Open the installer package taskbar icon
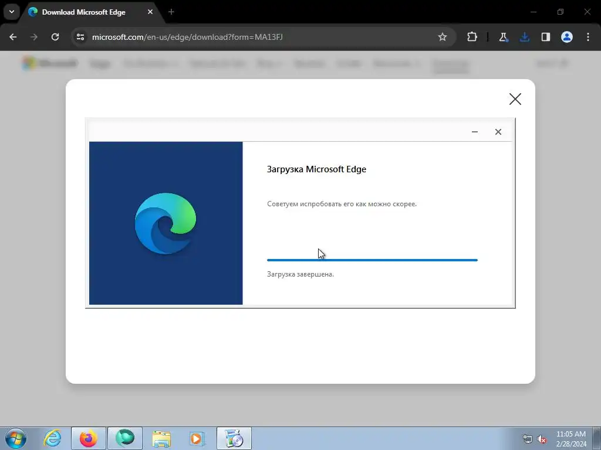This screenshot has width=601, height=450. tap(234, 438)
